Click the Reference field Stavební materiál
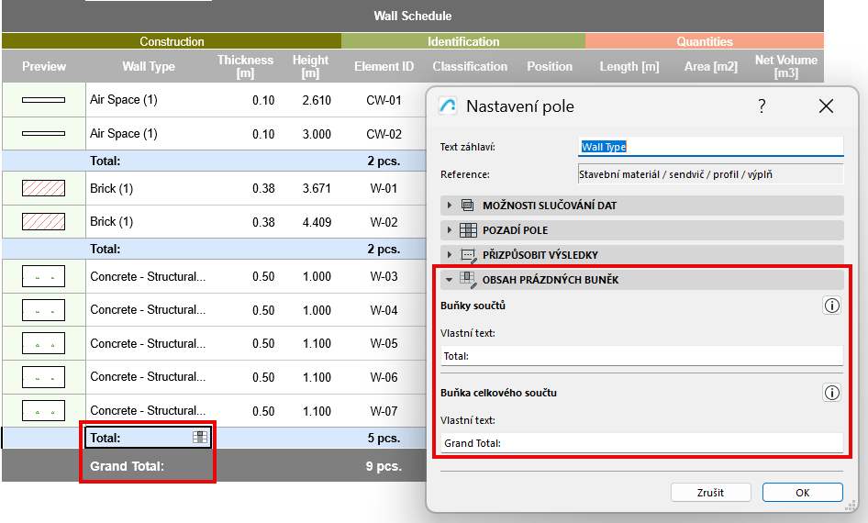Screen dimensions: 868x523 point(711,174)
